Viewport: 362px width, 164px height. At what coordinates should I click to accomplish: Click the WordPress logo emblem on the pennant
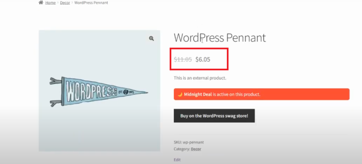point(125,92)
